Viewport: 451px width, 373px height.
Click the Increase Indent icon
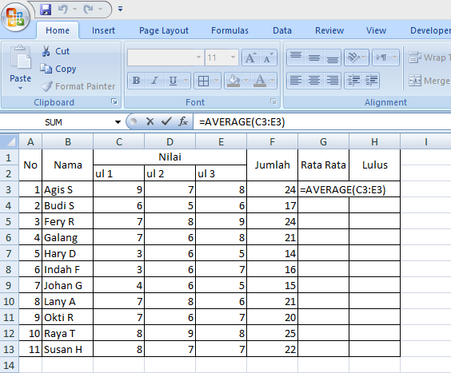(371, 81)
